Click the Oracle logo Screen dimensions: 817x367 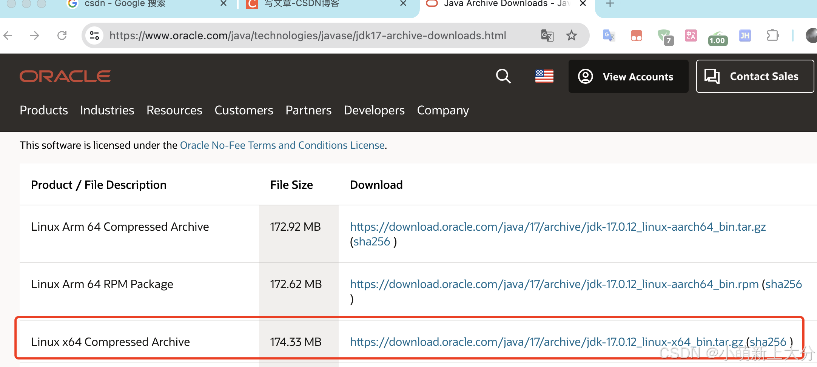[x=65, y=76]
